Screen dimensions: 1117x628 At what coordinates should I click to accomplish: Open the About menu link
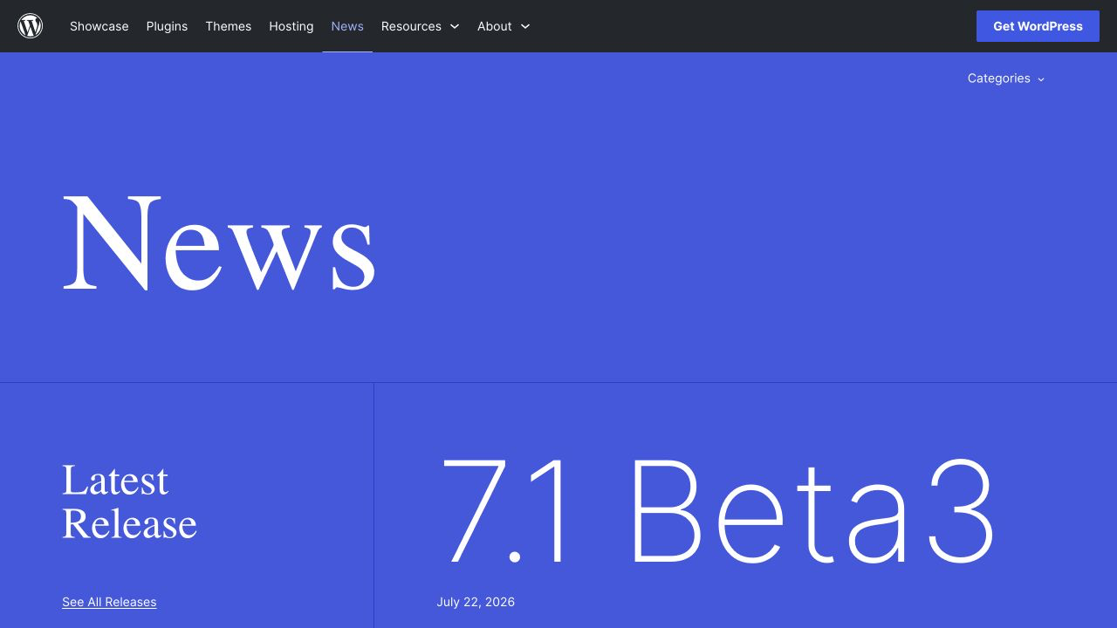tap(494, 26)
